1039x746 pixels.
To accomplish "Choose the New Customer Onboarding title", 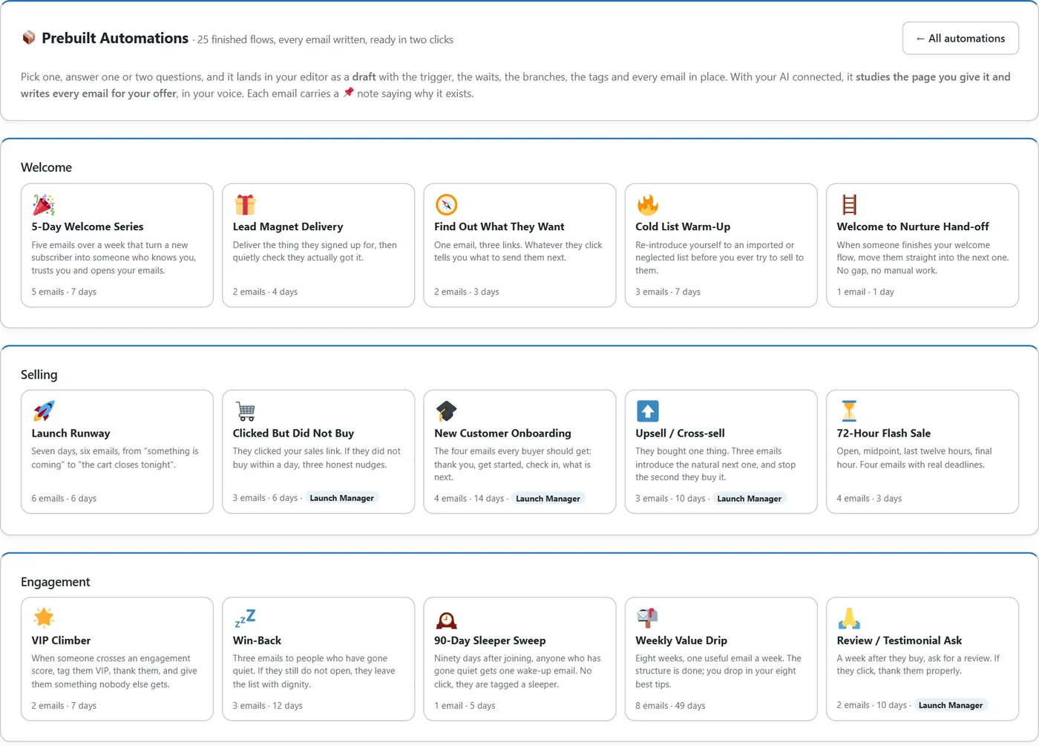I will point(502,433).
